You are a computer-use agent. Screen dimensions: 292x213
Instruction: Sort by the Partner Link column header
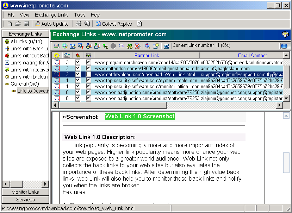click(x=147, y=55)
